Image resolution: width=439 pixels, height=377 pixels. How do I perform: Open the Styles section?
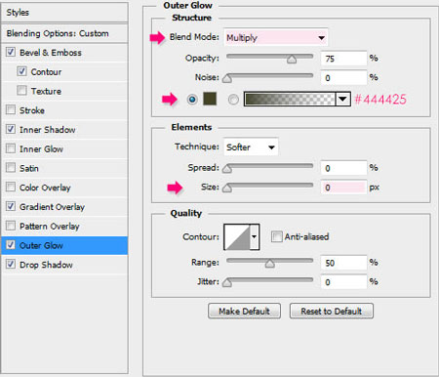[64, 13]
